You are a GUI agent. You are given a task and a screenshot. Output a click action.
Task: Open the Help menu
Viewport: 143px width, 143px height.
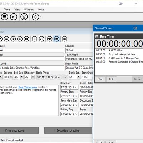tap(41, 10)
